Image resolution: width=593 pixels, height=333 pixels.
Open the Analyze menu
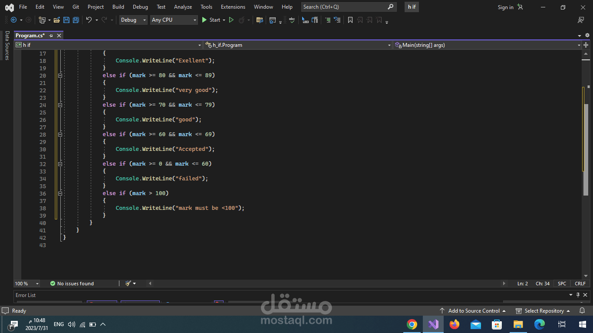[x=183, y=7]
